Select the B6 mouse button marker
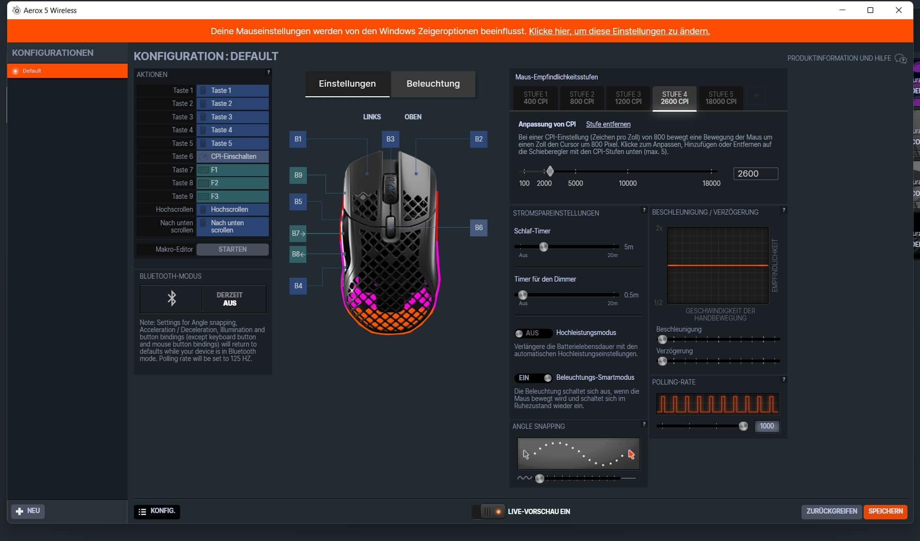Screen dimensions: 920x541 tap(478, 228)
